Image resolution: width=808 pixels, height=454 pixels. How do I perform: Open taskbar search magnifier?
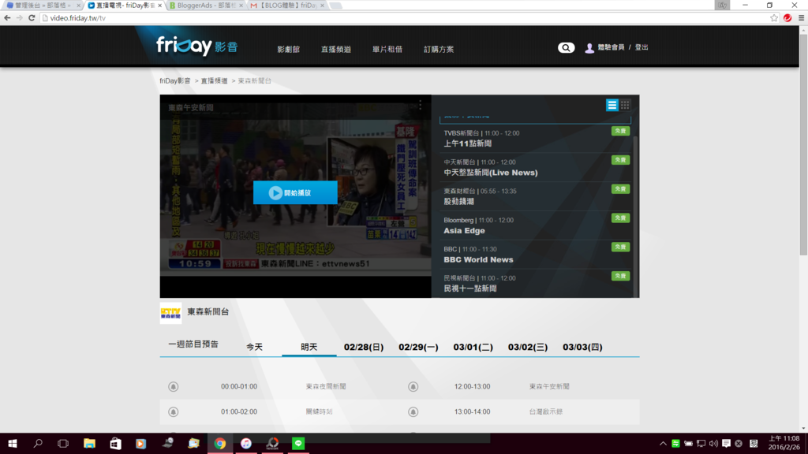(38, 443)
